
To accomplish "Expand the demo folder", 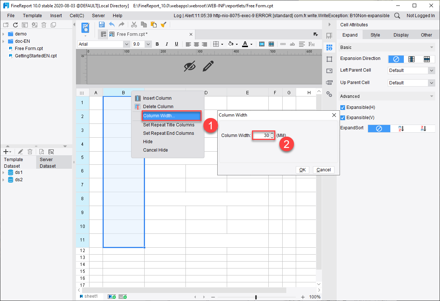I will [3, 34].
